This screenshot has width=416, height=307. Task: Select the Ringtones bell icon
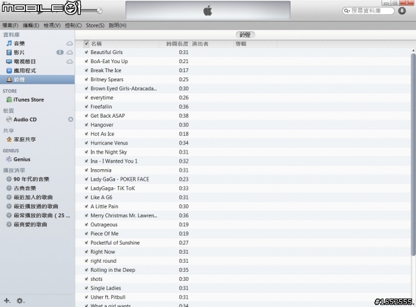click(x=9, y=79)
